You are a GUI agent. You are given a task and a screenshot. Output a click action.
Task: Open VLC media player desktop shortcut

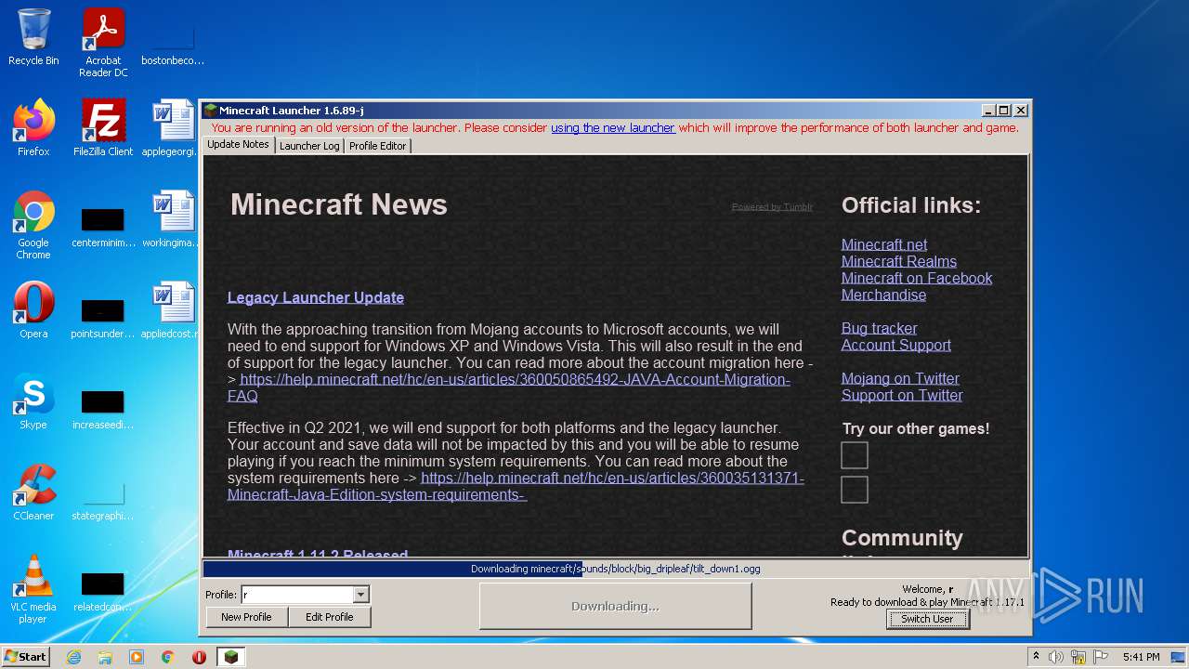click(33, 589)
